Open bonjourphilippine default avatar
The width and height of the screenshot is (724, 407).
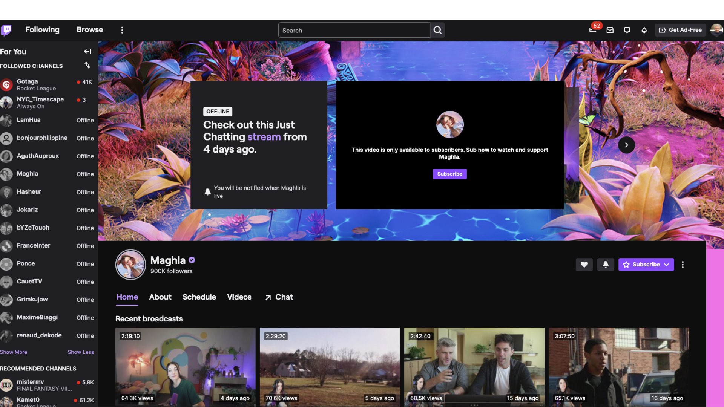[6, 138]
